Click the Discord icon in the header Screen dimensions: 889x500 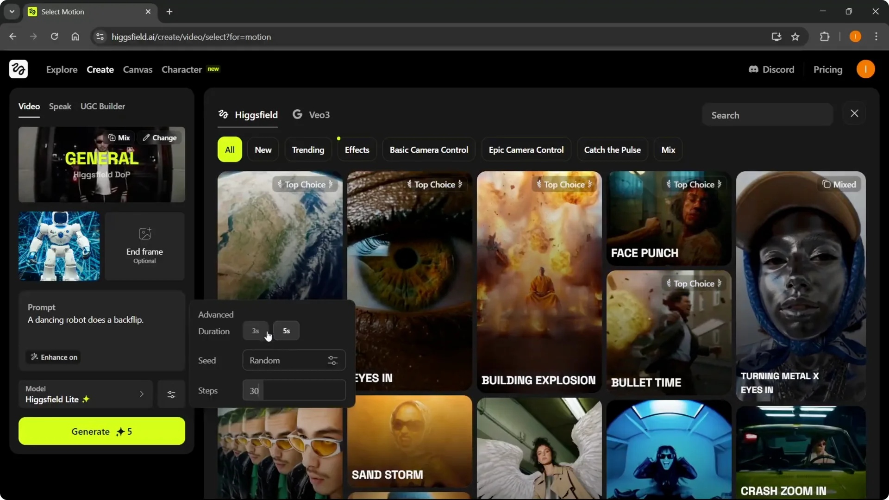click(x=754, y=69)
